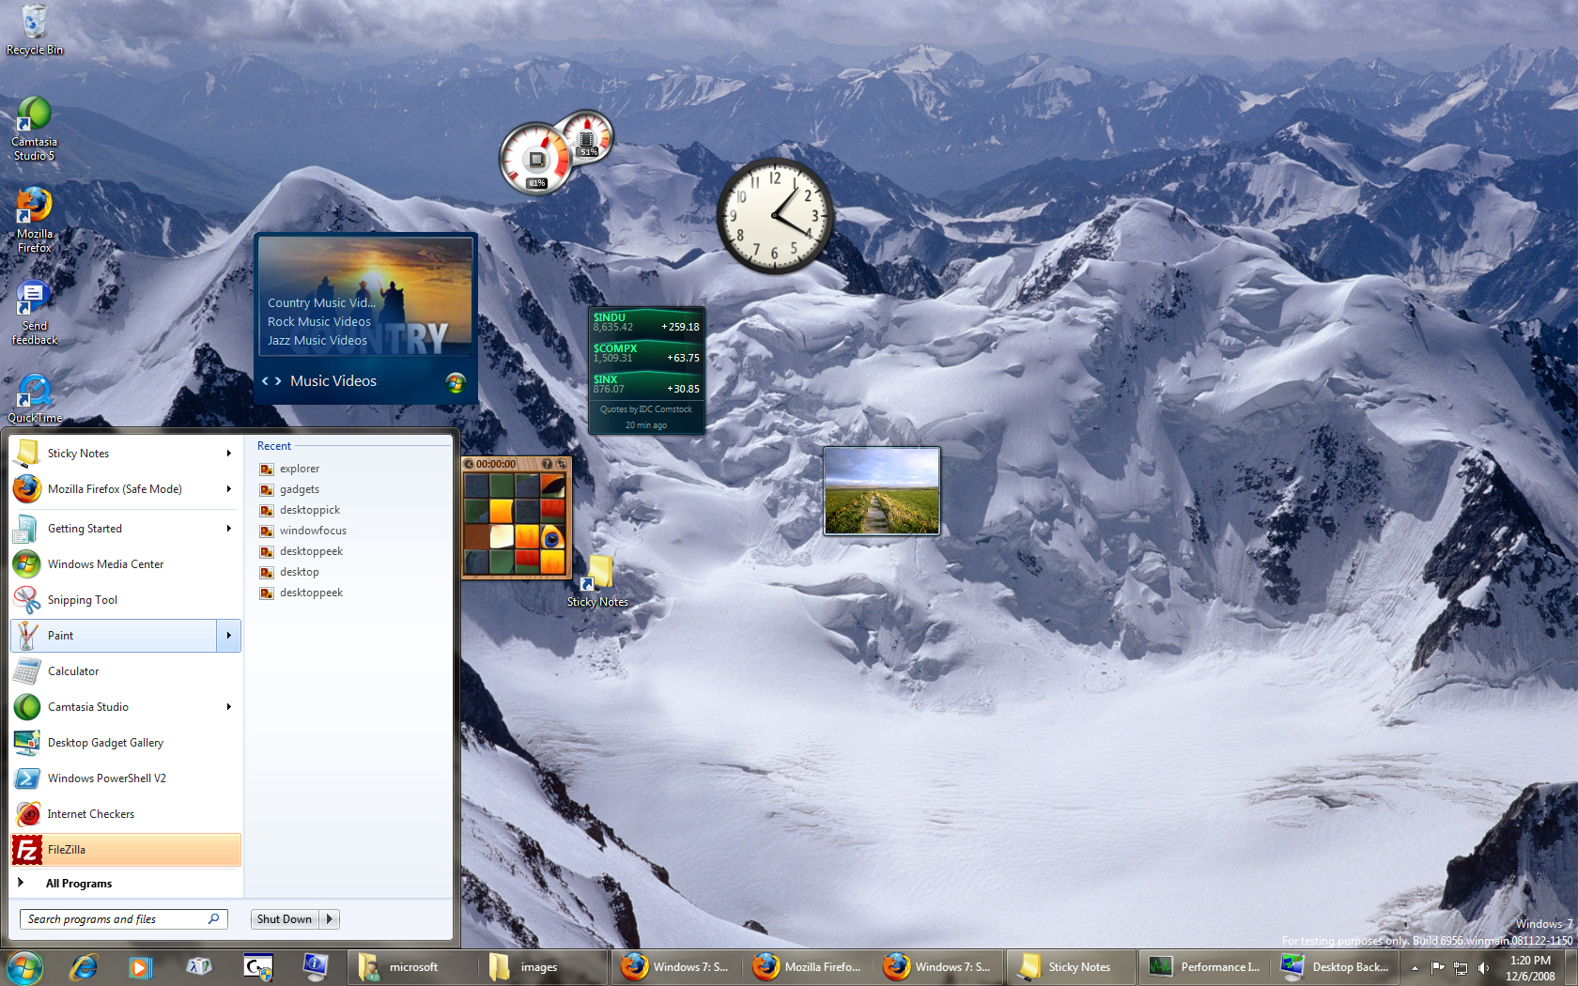Switch to microsoft folder taskbar button
This screenshot has width=1578, height=986.
click(411, 967)
